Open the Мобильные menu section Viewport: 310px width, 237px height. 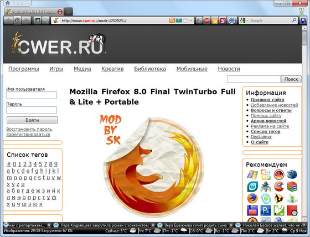[192, 69]
